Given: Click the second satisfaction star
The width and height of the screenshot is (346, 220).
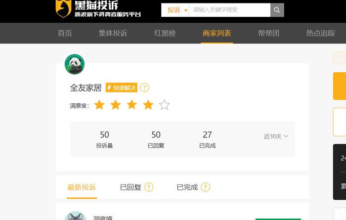Looking at the screenshot, I should [116, 105].
